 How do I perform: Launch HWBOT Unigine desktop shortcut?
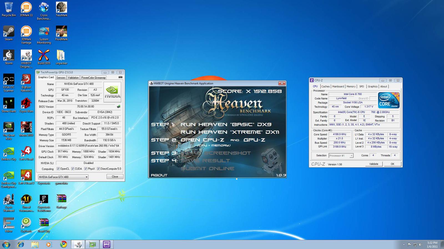tap(26, 59)
